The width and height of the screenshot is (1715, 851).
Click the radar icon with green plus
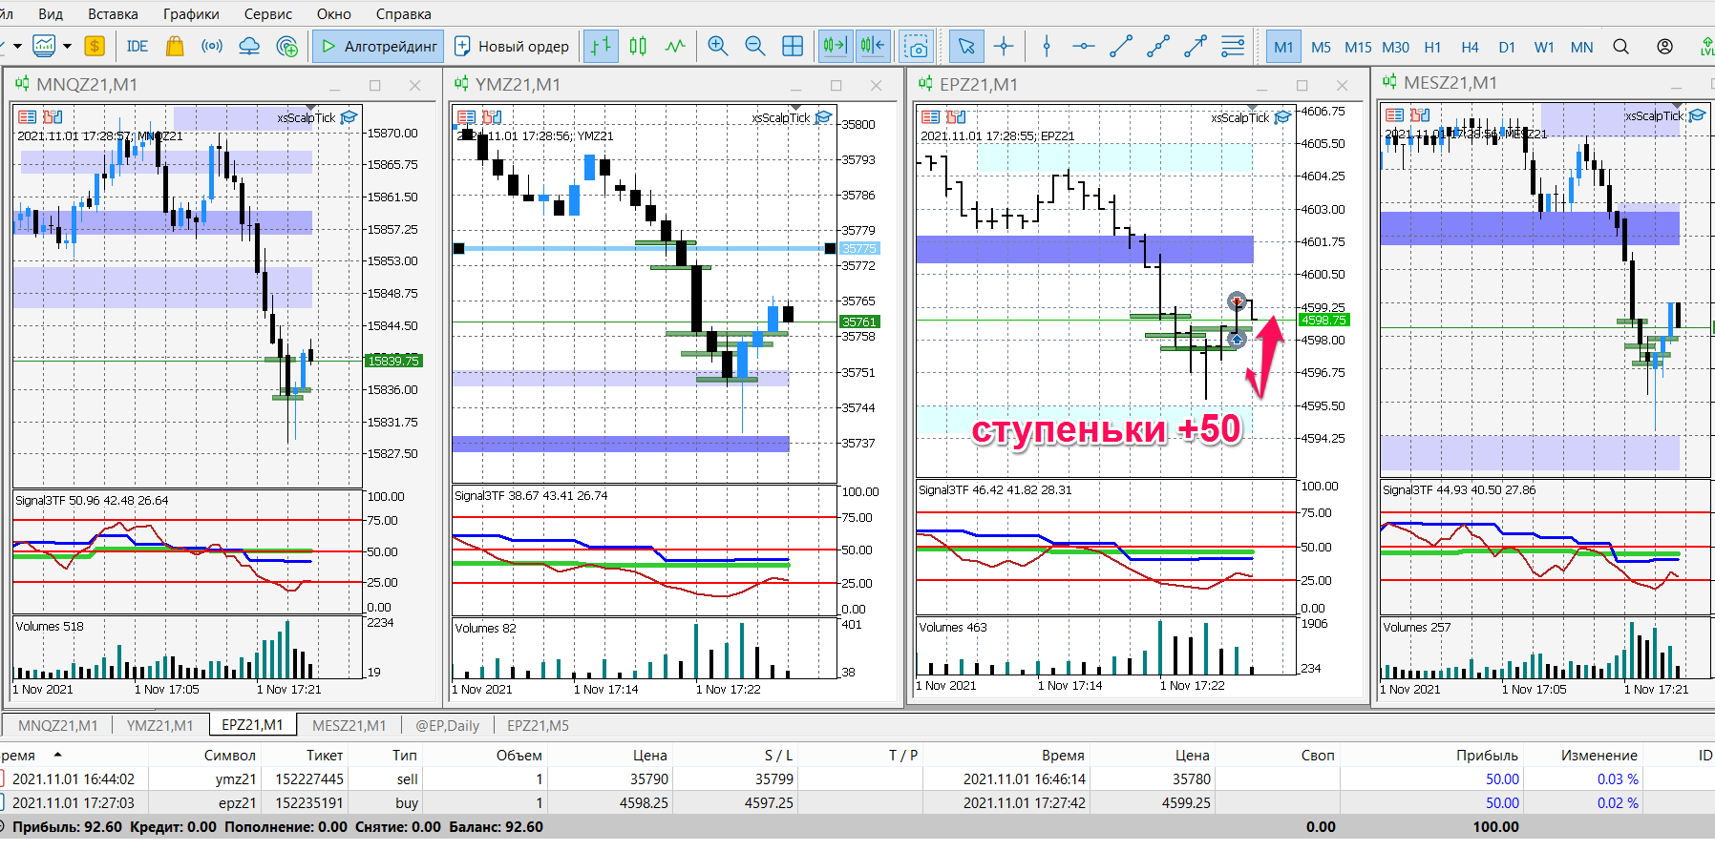coord(286,46)
